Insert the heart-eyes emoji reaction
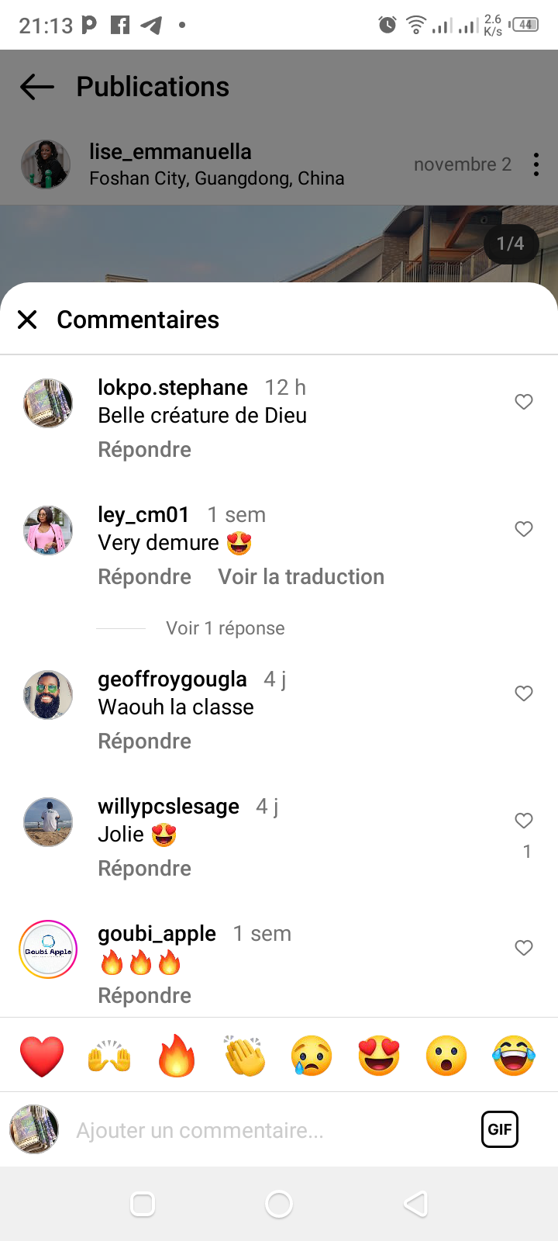558x1241 pixels. point(379,1056)
